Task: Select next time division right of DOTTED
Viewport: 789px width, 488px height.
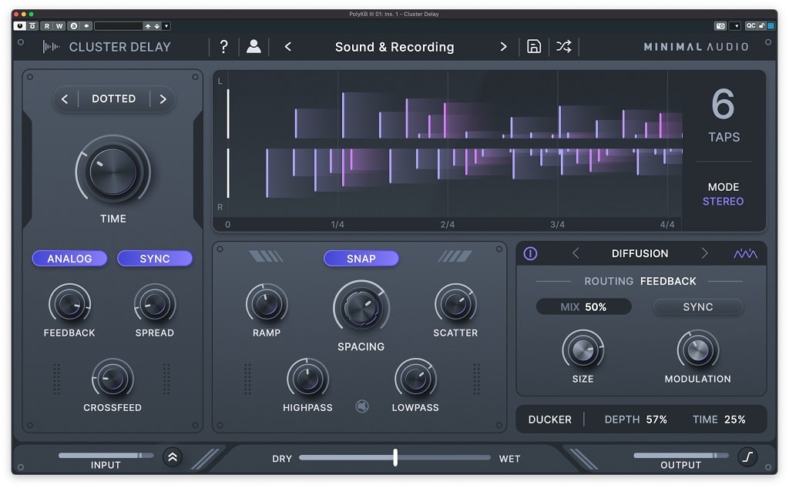Action: point(163,99)
